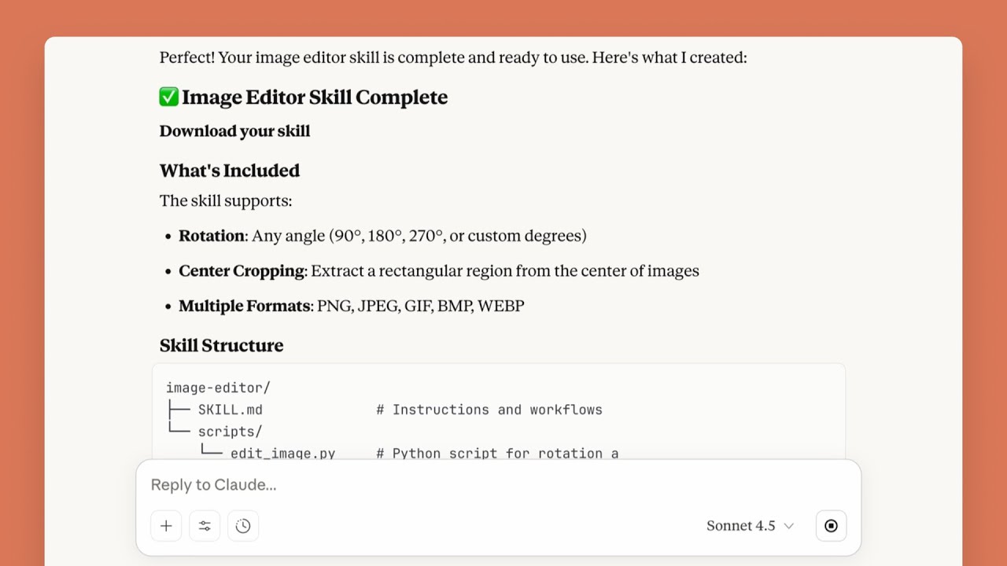This screenshot has width=1007, height=566.
Task: Click the Skill Structure heading
Action: 221,345
